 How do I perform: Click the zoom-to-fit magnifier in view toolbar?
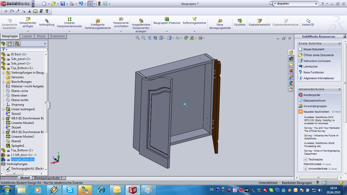(137, 38)
